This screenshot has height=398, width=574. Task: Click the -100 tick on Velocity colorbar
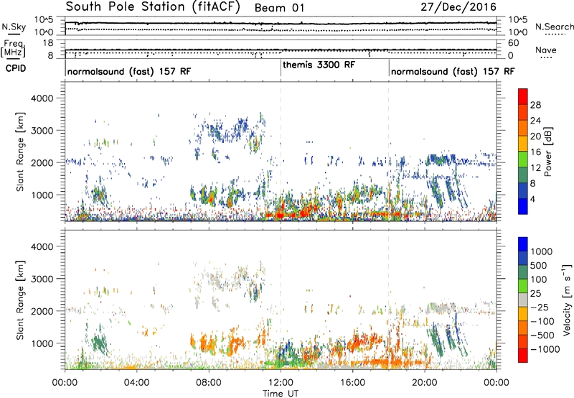coord(542,321)
